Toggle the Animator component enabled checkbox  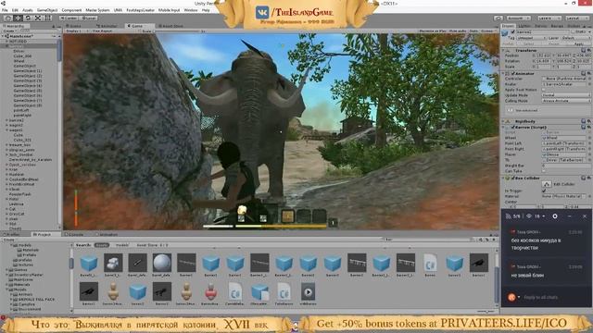coord(512,73)
